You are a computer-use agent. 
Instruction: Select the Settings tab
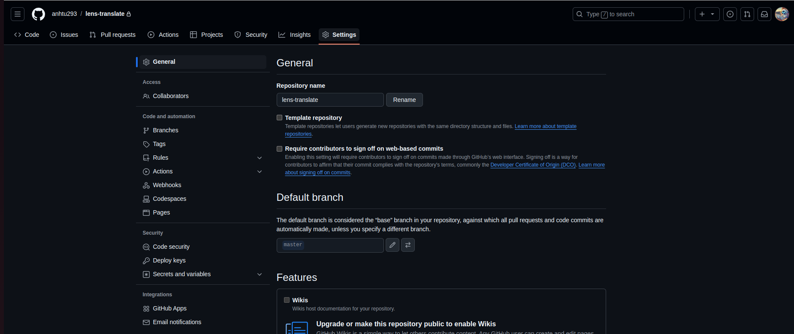[x=339, y=35]
